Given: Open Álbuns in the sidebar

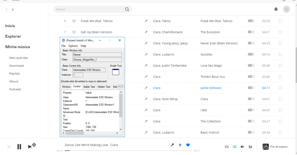Looking at the screenshot, I should (14, 81).
